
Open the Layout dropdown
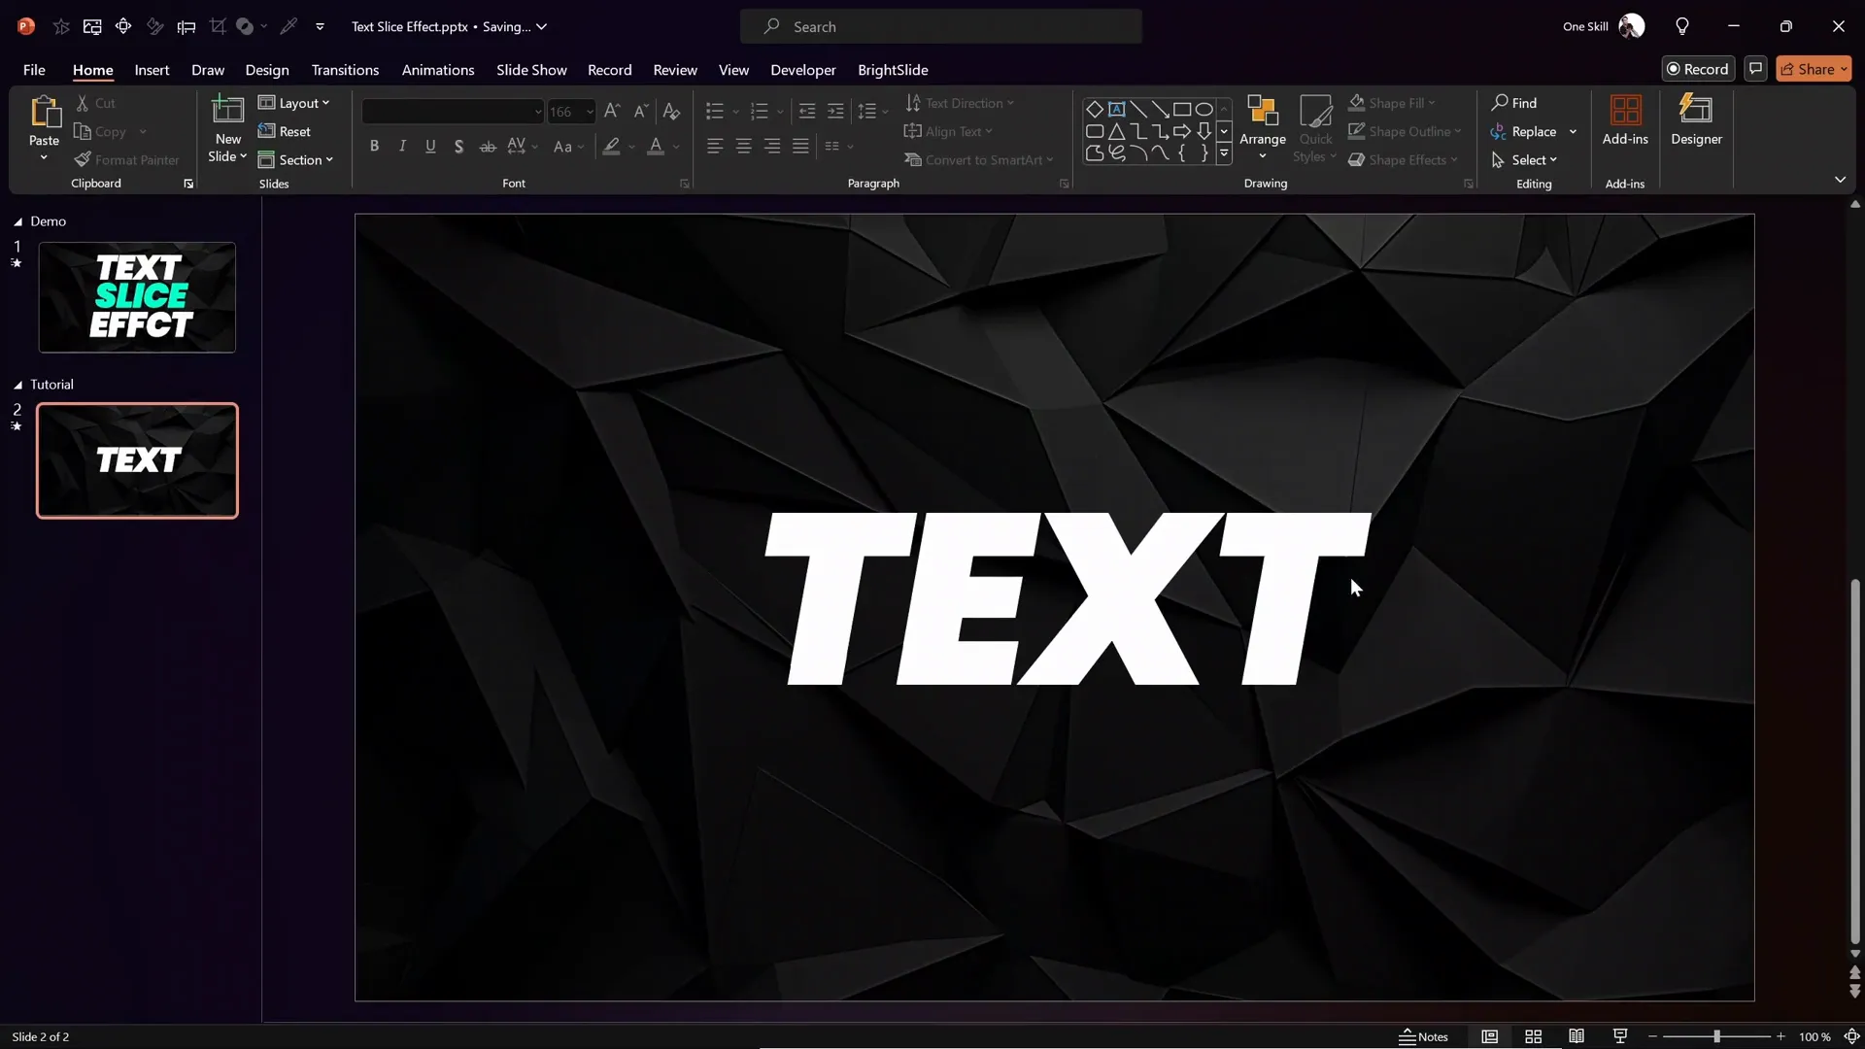[294, 103]
